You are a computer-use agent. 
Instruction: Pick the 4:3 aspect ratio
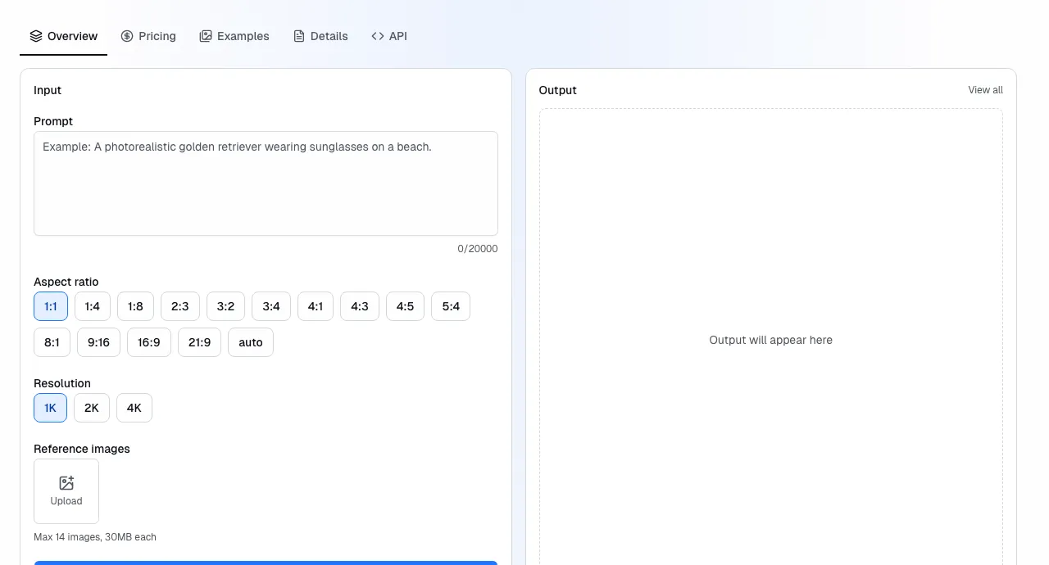pyautogui.click(x=360, y=306)
